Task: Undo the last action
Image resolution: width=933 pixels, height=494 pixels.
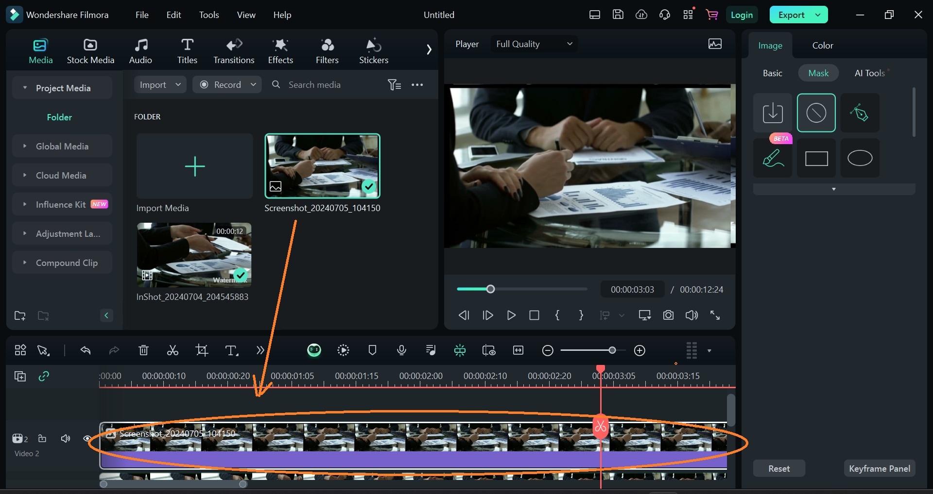Action: [86, 350]
